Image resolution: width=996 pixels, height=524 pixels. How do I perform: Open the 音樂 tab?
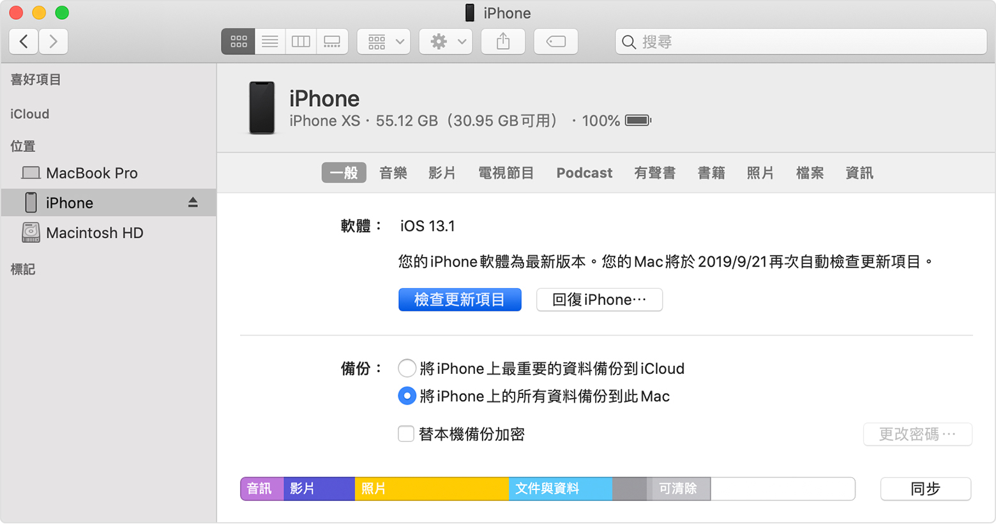tap(393, 173)
